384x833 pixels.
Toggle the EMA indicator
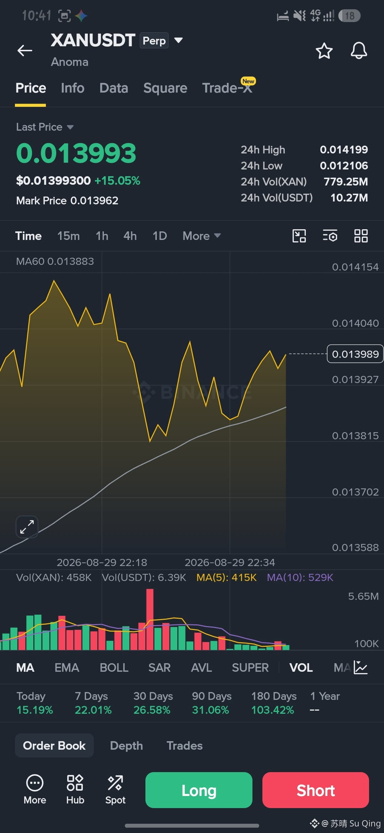(x=67, y=667)
